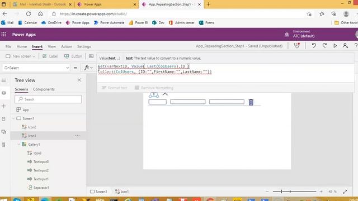Screen dimensions: 358x201
Task: Toggle the hamburger menu in left rail
Action: (4, 80)
